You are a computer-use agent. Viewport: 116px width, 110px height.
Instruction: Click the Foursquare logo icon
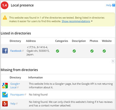point(5,95)
